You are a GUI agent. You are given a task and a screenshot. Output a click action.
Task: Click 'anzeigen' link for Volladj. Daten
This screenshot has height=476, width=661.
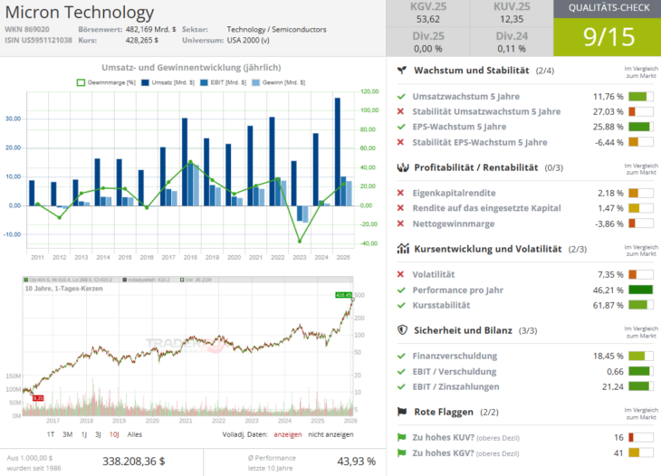click(x=287, y=434)
